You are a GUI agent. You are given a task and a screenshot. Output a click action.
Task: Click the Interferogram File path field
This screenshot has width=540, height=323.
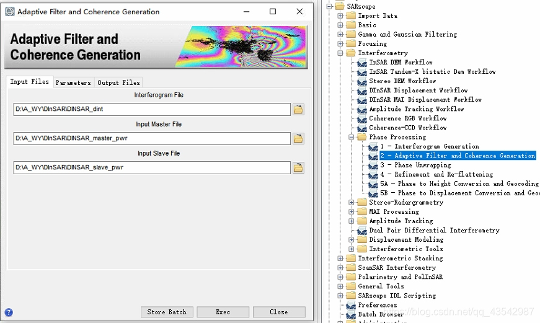coord(152,109)
